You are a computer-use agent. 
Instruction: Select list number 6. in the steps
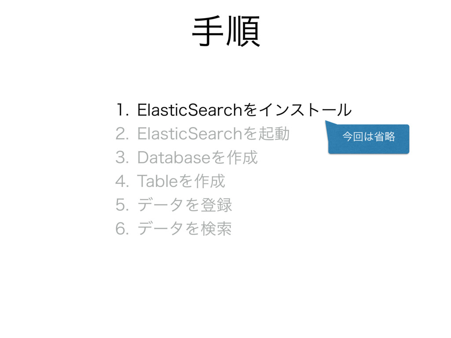pos(122,229)
